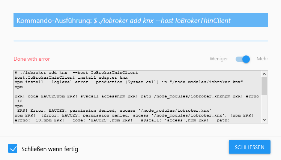This screenshot has width=281, height=160.
Task: Click the "Schließen wenn fertig" label text
Action: (x=50, y=149)
